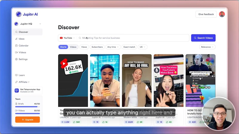Screen dimensions: 239x134
Task: Open Discover in the sidebar
Action: point(27,32)
